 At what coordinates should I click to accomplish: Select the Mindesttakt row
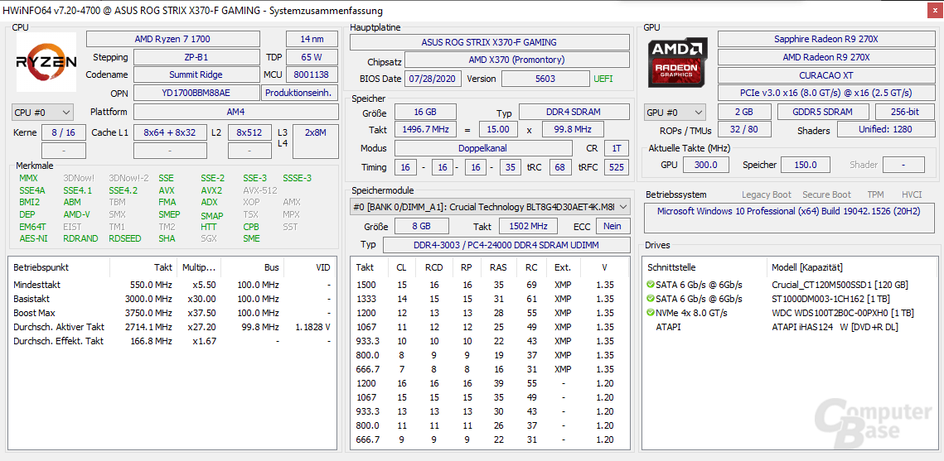[x=172, y=285]
